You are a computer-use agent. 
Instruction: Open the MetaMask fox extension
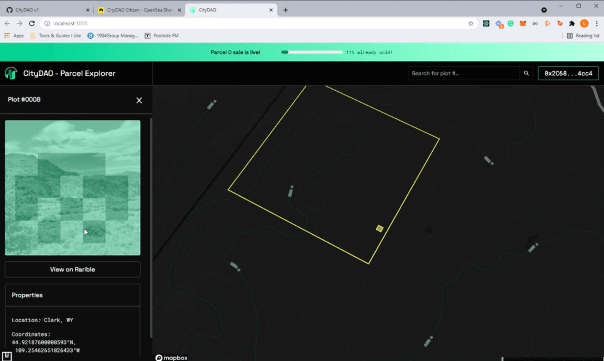523,24
